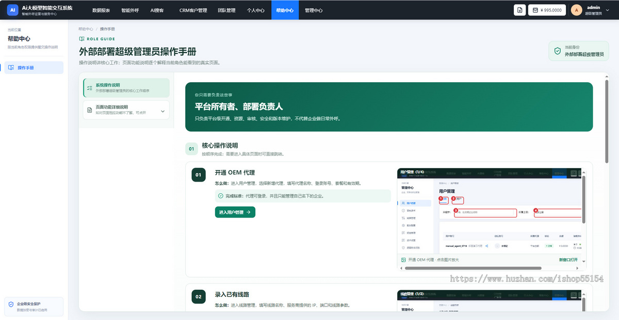
Task: Click the 帮助中心 breadcrumb link
Action: tap(86, 29)
